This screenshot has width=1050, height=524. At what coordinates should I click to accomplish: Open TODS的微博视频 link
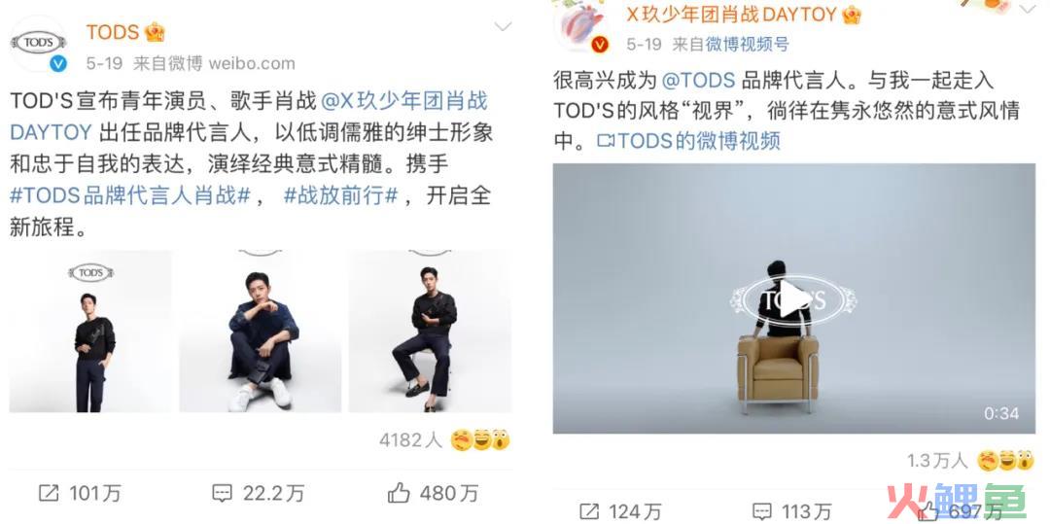[x=688, y=141]
